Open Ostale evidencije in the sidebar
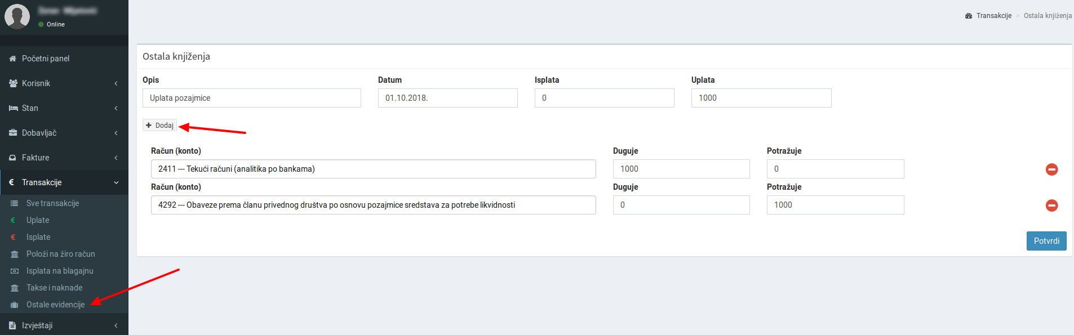Viewport: 1074px width, 335px height. (x=55, y=305)
